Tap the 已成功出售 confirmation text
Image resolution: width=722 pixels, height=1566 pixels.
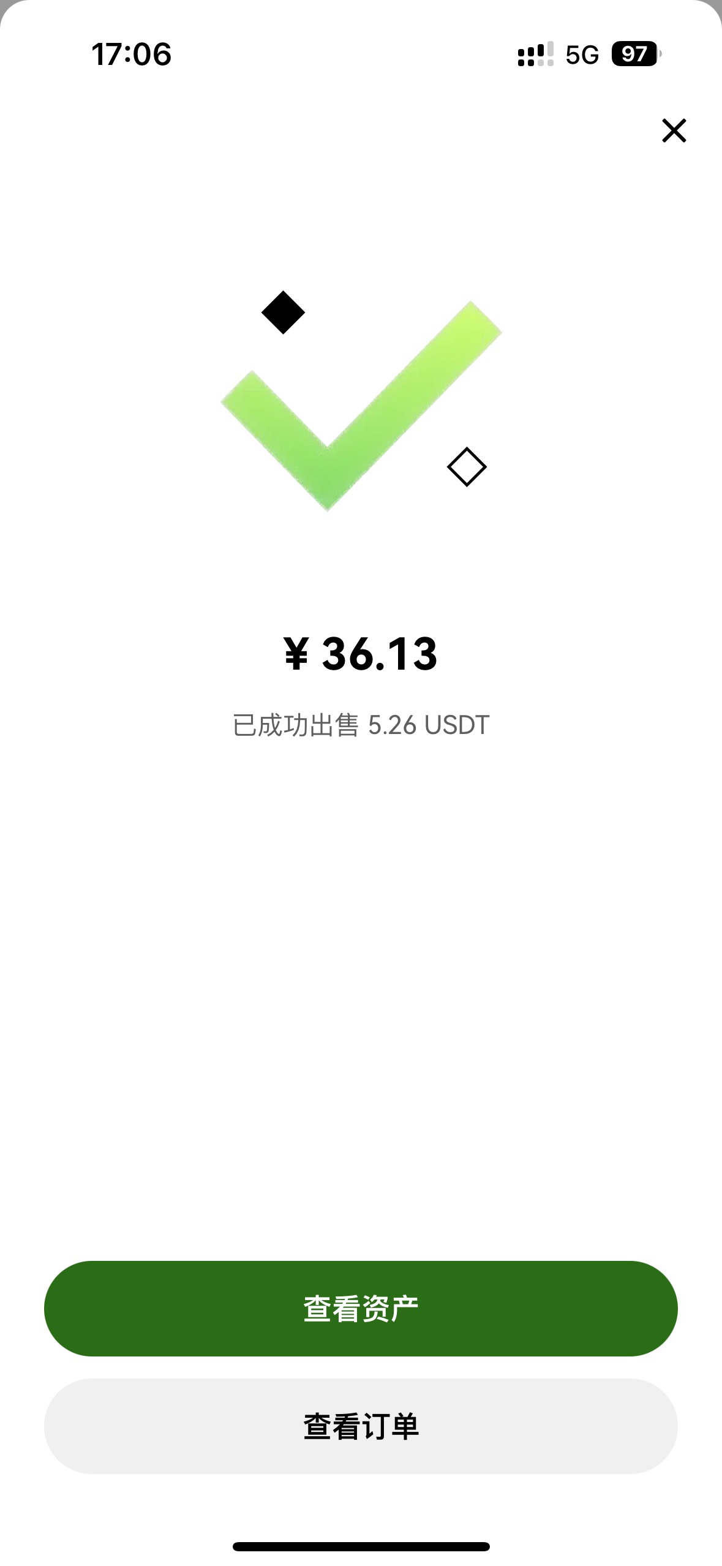pos(295,725)
